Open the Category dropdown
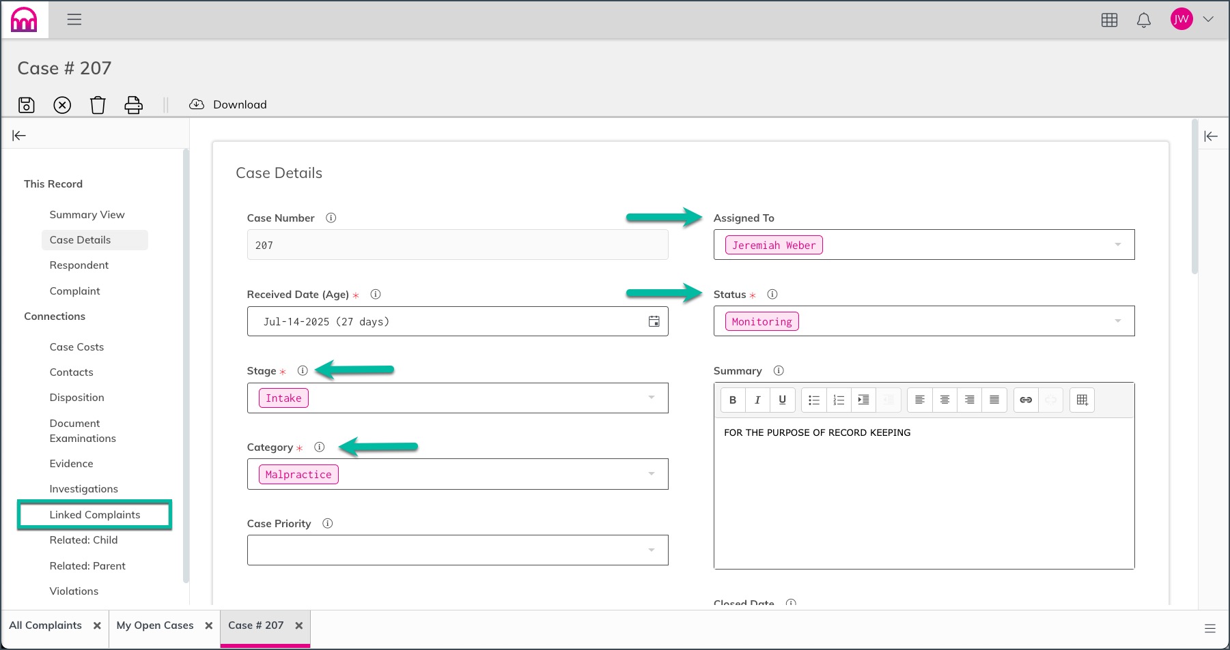 pos(458,474)
